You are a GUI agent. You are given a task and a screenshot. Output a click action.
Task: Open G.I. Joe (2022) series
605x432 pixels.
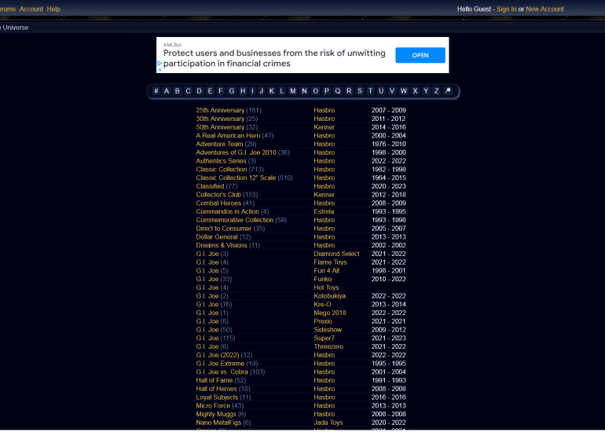click(x=218, y=355)
